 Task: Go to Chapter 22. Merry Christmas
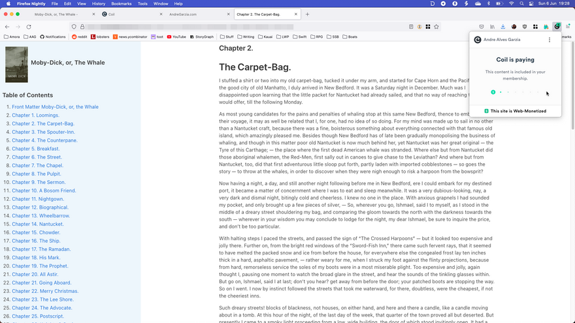(45, 291)
